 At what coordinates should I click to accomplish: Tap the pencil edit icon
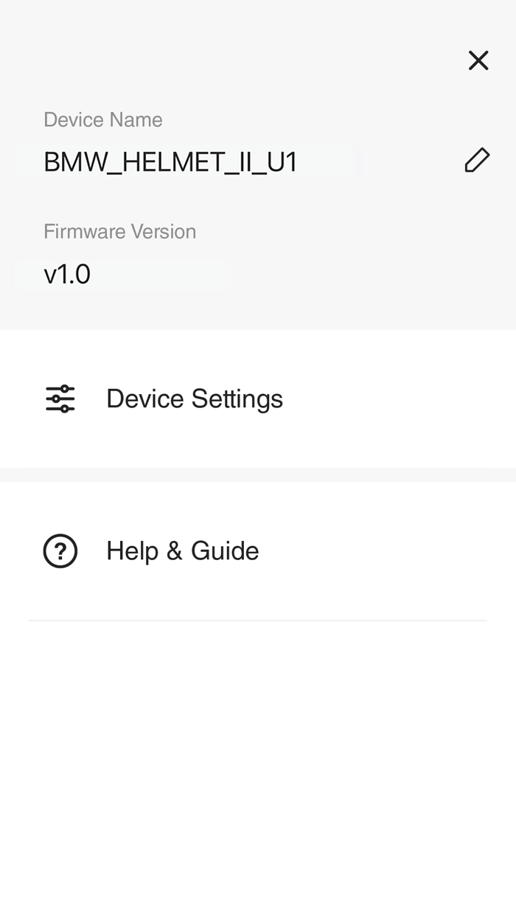tap(477, 160)
